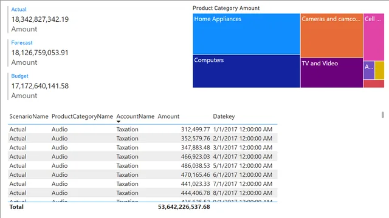Click the Forecast amount 18,126,759,053.91

[40, 53]
